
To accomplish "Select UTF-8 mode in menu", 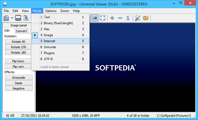I will coord(60,59).
